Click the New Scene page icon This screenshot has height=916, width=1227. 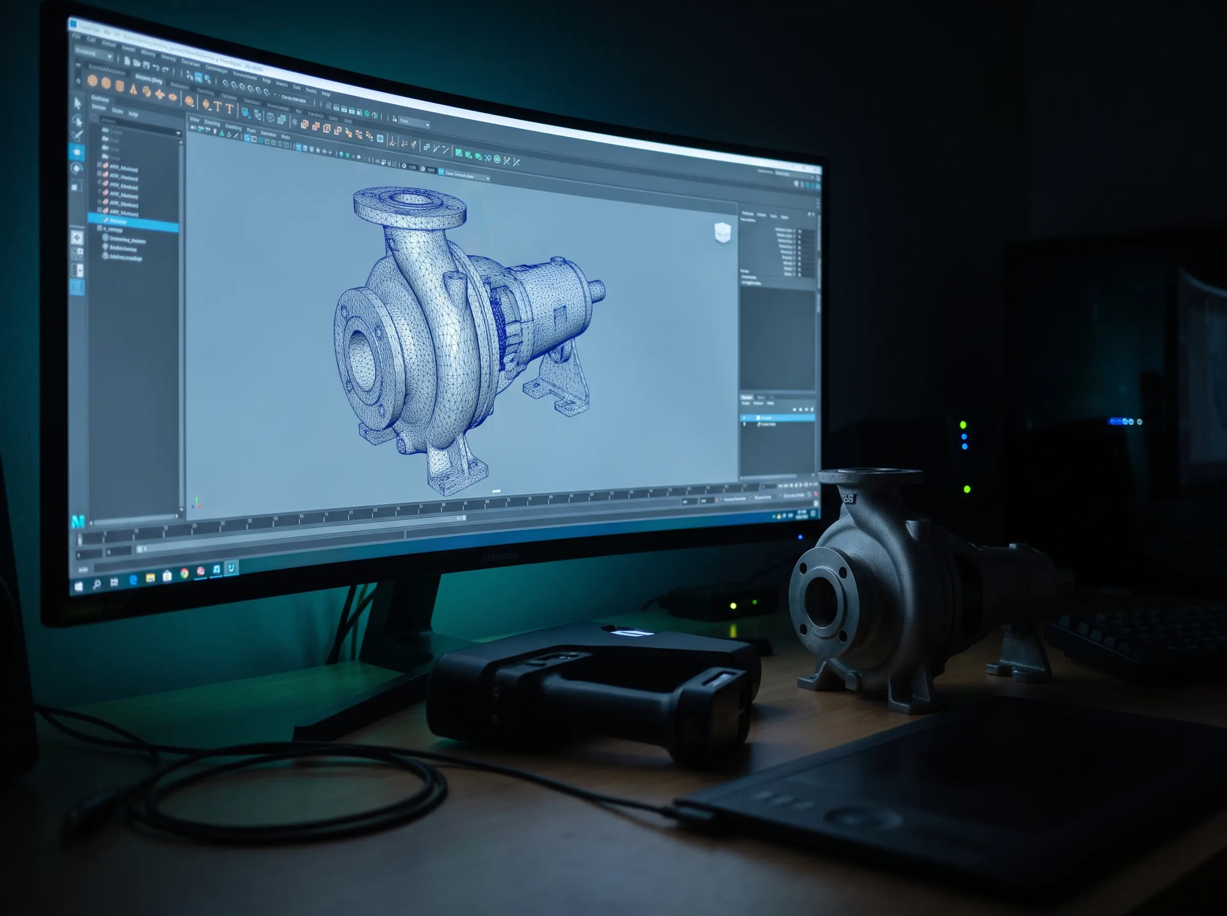pyautogui.click(x=127, y=61)
